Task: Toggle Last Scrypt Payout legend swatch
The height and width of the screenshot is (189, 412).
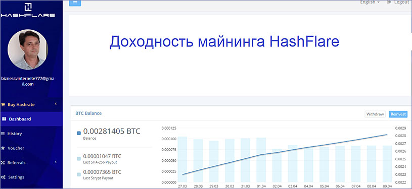Action: [x=79, y=174]
